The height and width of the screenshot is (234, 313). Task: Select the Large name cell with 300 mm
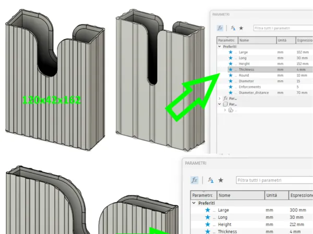click(x=223, y=210)
